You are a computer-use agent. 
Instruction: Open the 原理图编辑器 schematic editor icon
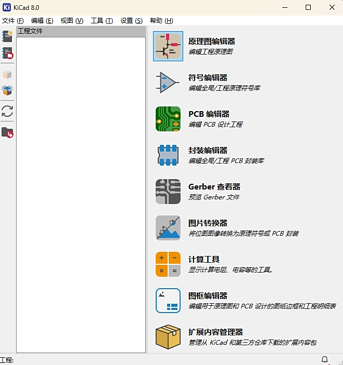click(168, 46)
